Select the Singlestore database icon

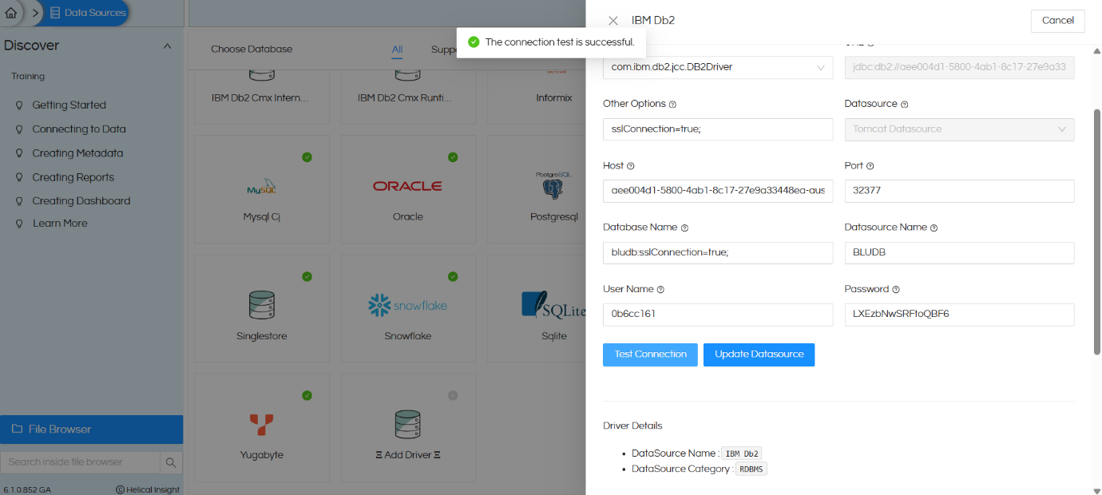pyautogui.click(x=261, y=303)
